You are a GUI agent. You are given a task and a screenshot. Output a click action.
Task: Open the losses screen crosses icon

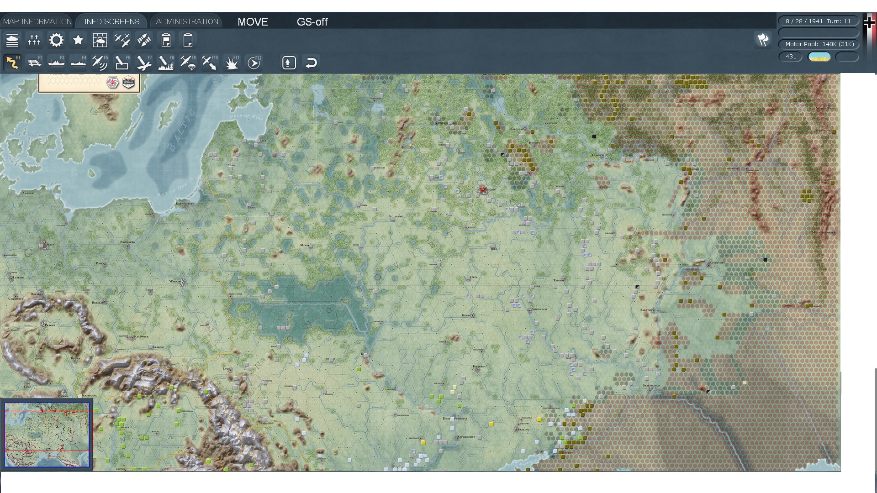pyautogui.click(x=34, y=40)
